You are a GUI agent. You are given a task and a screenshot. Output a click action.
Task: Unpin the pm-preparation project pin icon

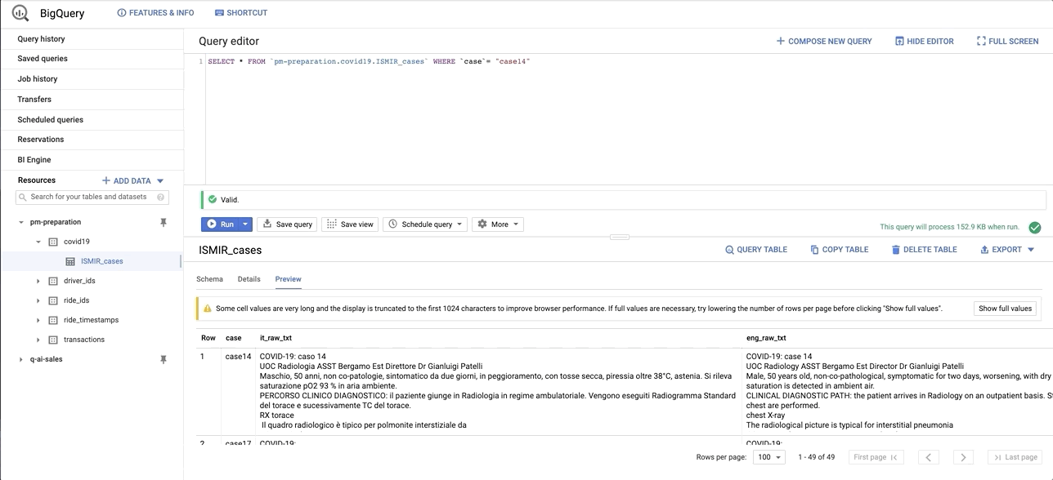click(163, 222)
